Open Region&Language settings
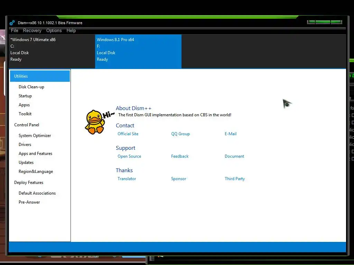This screenshot has width=354, height=265. point(36,171)
